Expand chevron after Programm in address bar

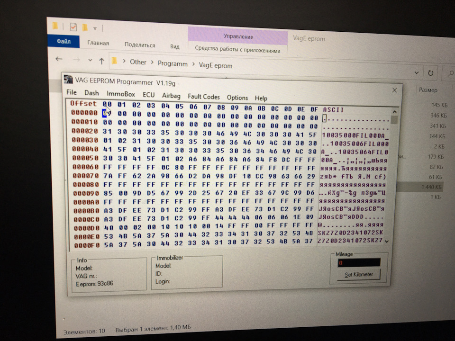(193, 64)
